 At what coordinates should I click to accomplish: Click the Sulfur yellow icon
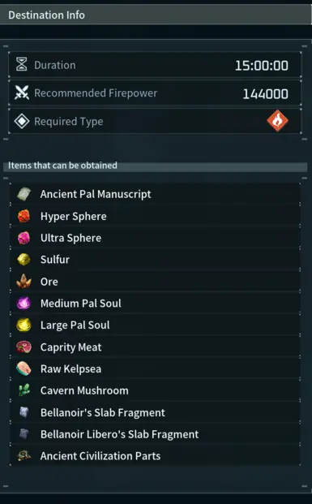pyautogui.click(x=24, y=260)
